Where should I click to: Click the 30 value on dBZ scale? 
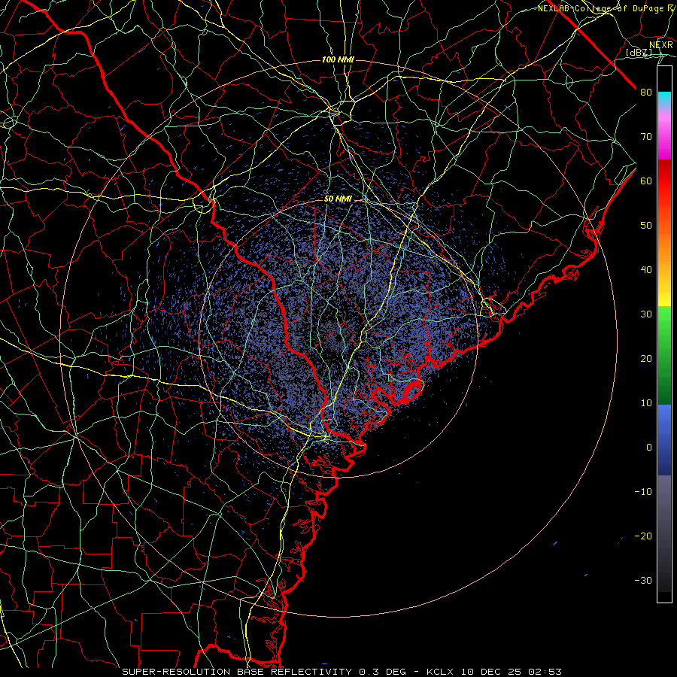[x=646, y=314]
